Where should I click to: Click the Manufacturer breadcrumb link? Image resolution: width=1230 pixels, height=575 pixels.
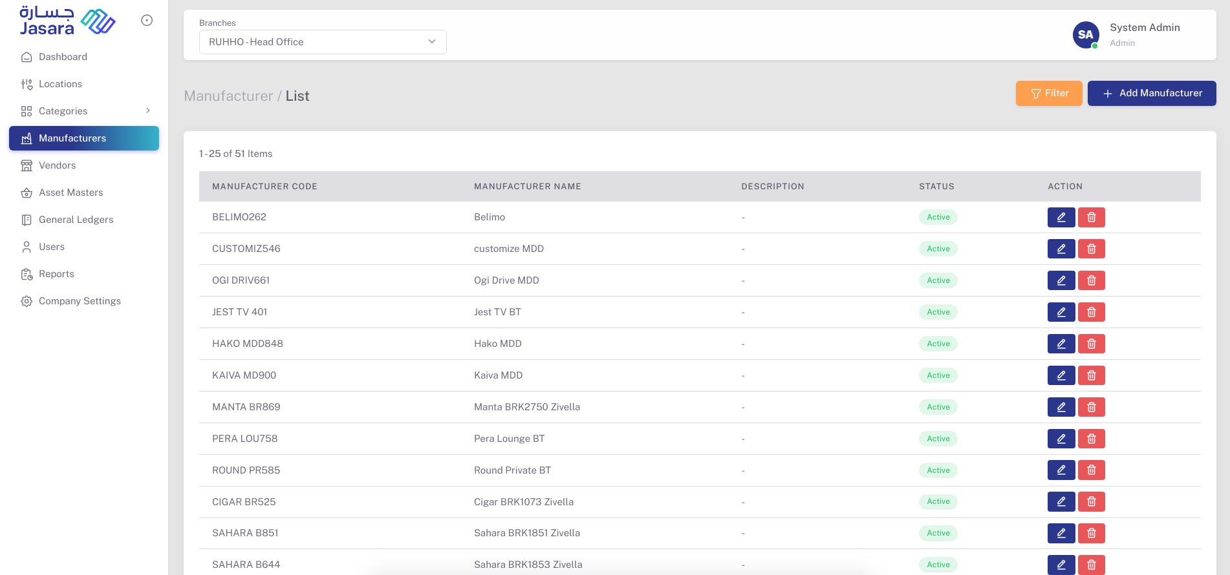228,96
